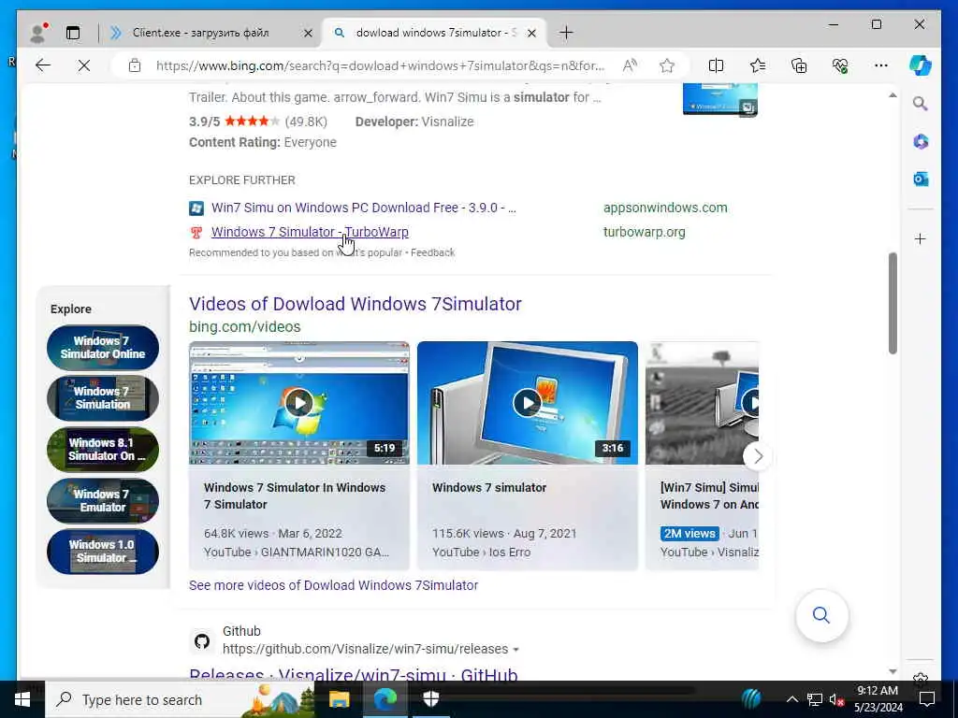Add this page to favorites star
Viewport: 958px width, 718px height.
tap(667, 65)
